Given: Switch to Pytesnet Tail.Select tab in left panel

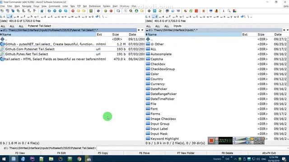Looking at the screenshot, I should 39,26.
